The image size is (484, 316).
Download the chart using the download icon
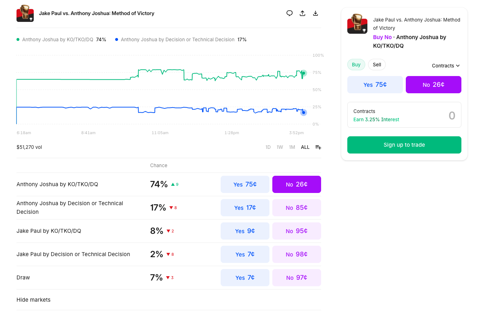coord(315,13)
